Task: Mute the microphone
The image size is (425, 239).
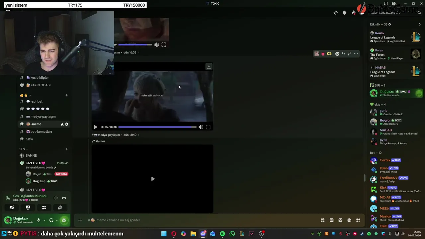Action: (39, 220)
